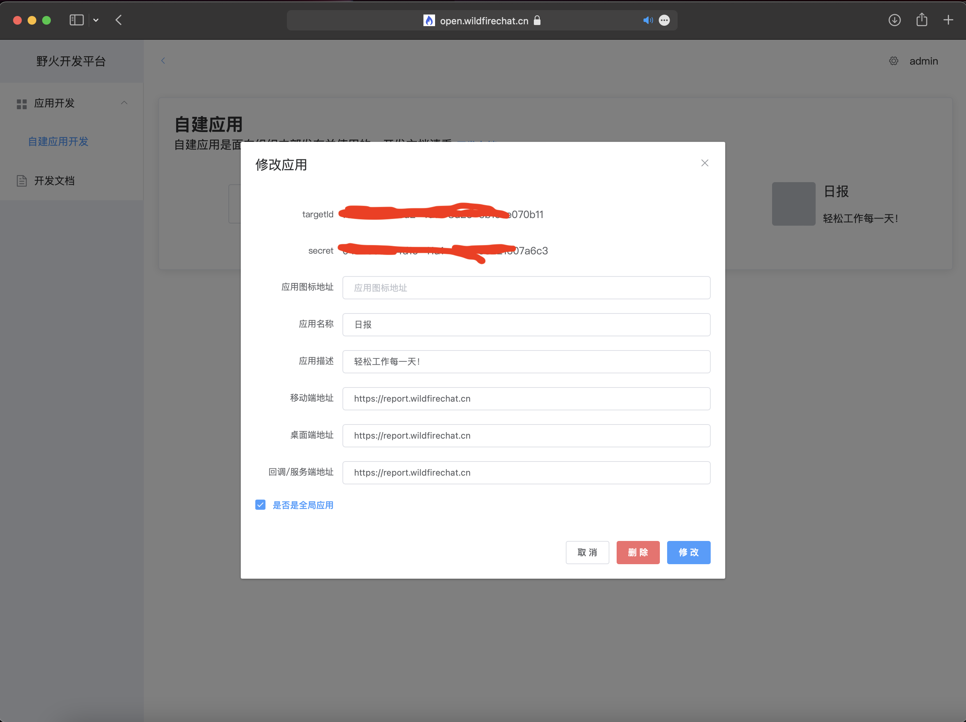Focus the 应用图标地址 input field
966x722 pixels.
tap(526, 287)
